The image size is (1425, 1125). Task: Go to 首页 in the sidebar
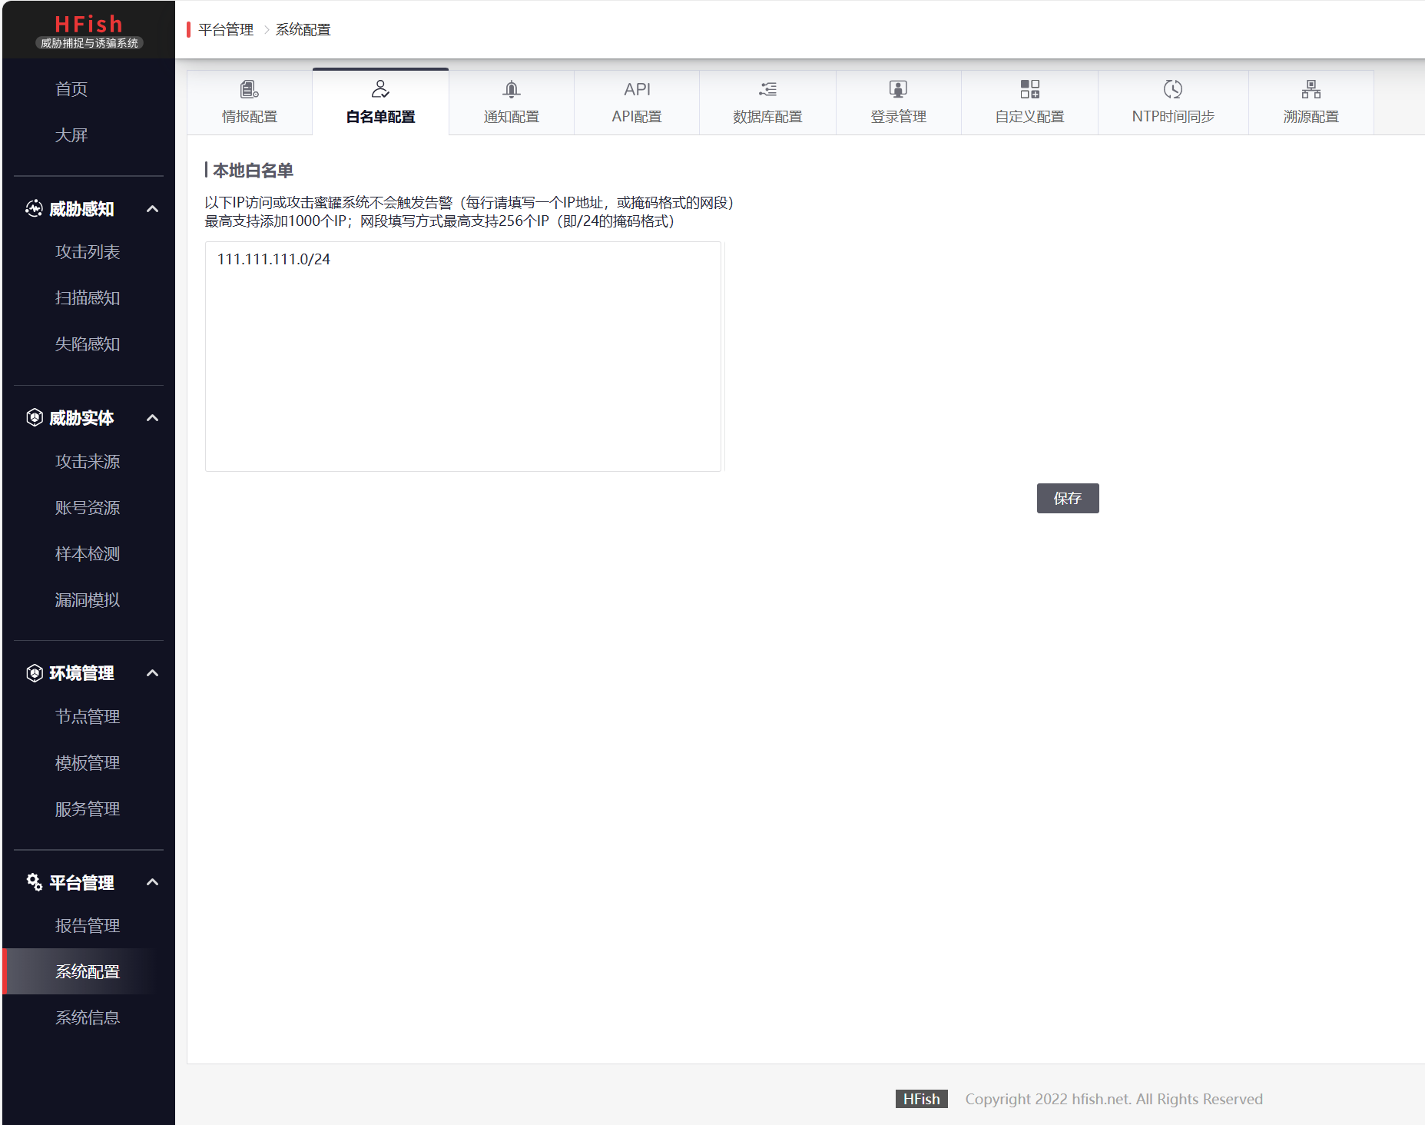click(71, 89)
